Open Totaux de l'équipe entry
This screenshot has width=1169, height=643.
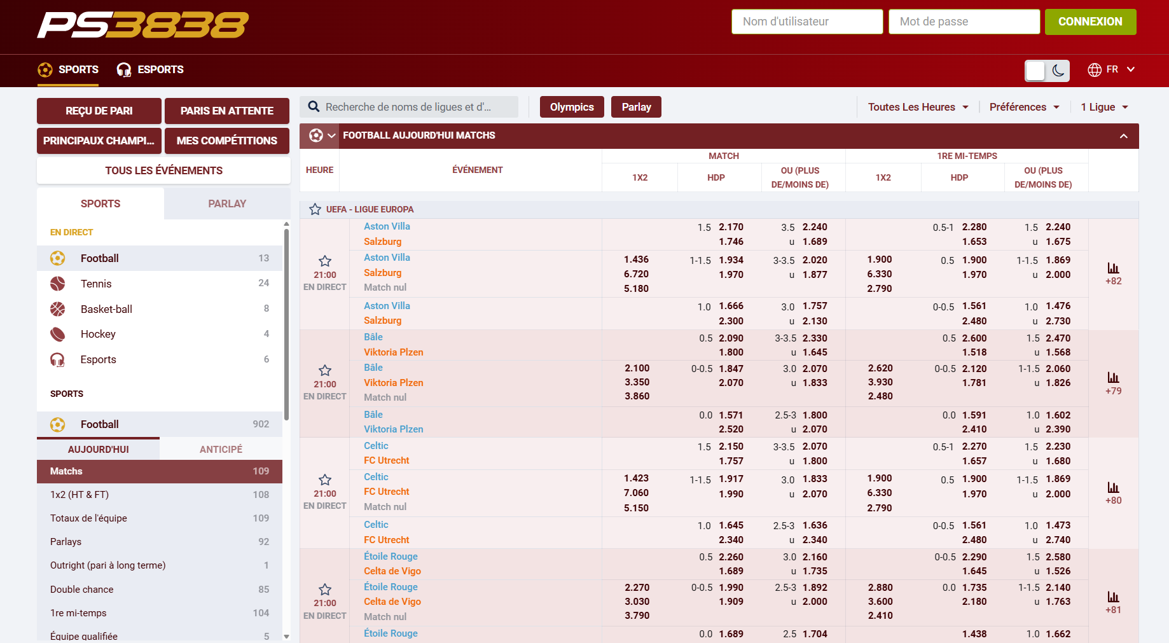click(x=160, y=518)
